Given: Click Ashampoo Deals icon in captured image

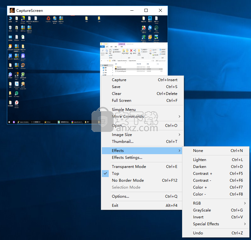Looking at the screenshot, I should pyautogui.click(x=17, y=84).
